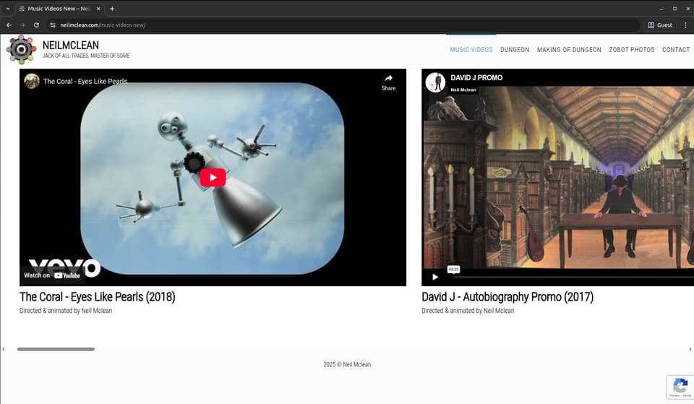Play The Coral Eyes Like Pearls video

[213, 178]
